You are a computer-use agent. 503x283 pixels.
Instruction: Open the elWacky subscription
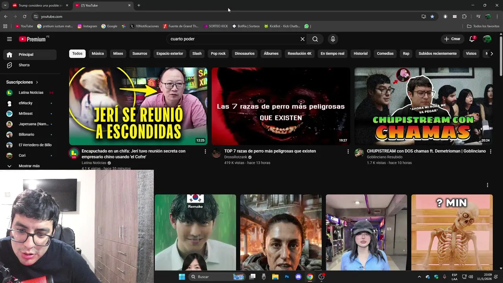point(30,103)
